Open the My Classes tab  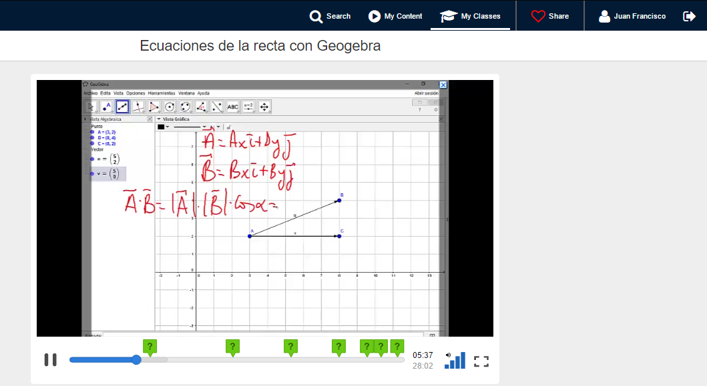pyautogui.click(x=470, y=16)
